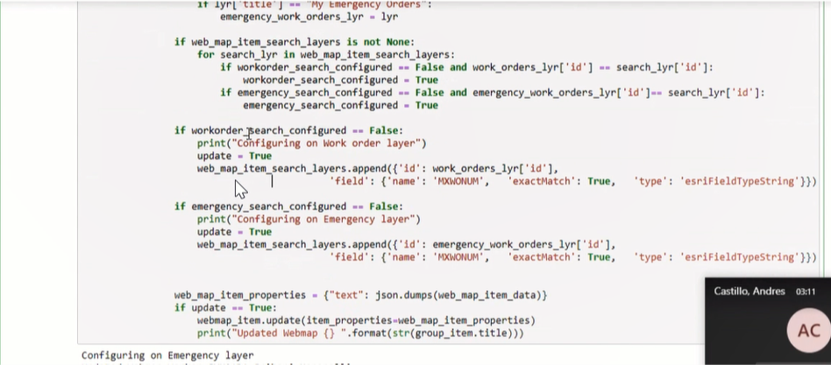The height and width of the screenshot is (365, 831).
Task: Click the line comparing work_orders_lyr['id'] to search_lyr['id']
Action: pyautogui.click(x=467, y=67)
